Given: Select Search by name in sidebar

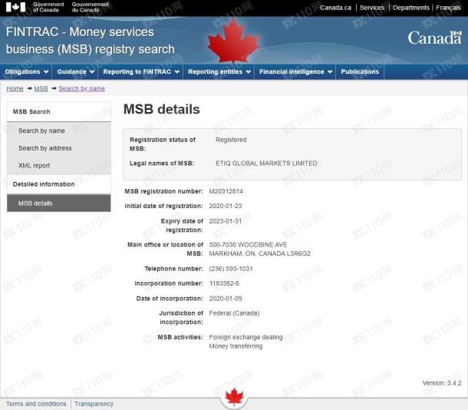Looking at the screenshot, I should [x=41, y=131].
